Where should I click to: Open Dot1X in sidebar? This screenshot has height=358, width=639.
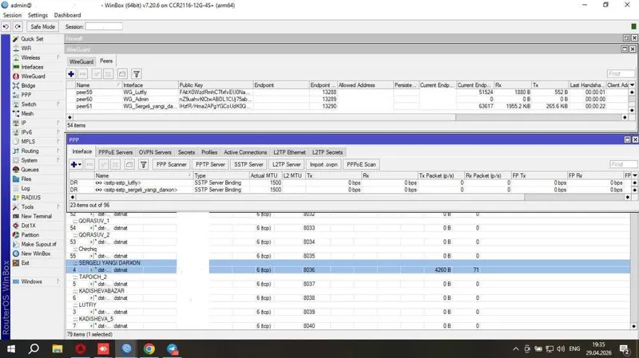point(28,226)
